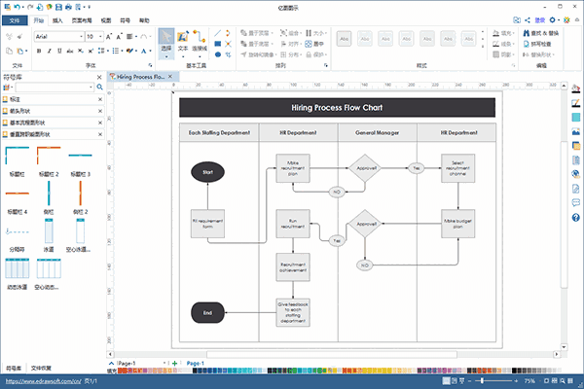
Task: Click the 查找 & 替换 binoculars icon
Action: coord(527,32)
